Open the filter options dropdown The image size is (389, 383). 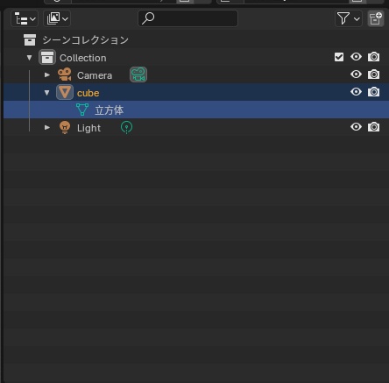[349, 18]
